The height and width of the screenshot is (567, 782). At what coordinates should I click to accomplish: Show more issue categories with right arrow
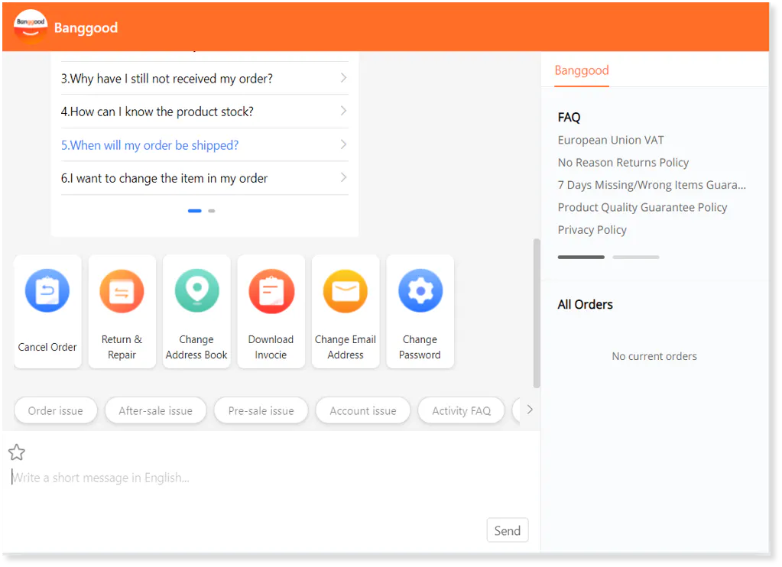529,410
